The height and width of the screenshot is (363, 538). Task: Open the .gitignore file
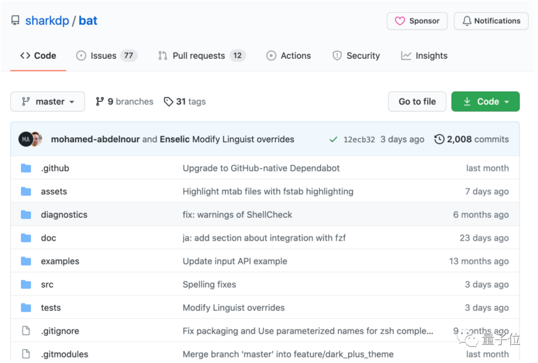pyautogui.click(x=60, y=331)
